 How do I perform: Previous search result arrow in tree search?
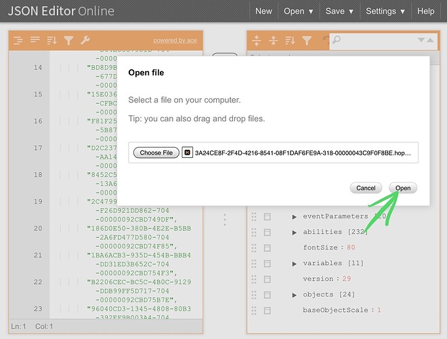[x=430, y=40]
